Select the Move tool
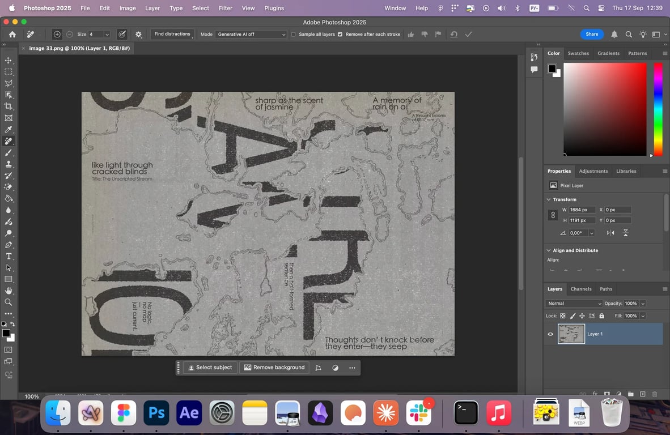 click(8, 60)
